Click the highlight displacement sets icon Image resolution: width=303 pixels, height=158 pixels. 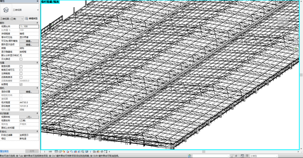pyautogui.click(x=102, y=152)
